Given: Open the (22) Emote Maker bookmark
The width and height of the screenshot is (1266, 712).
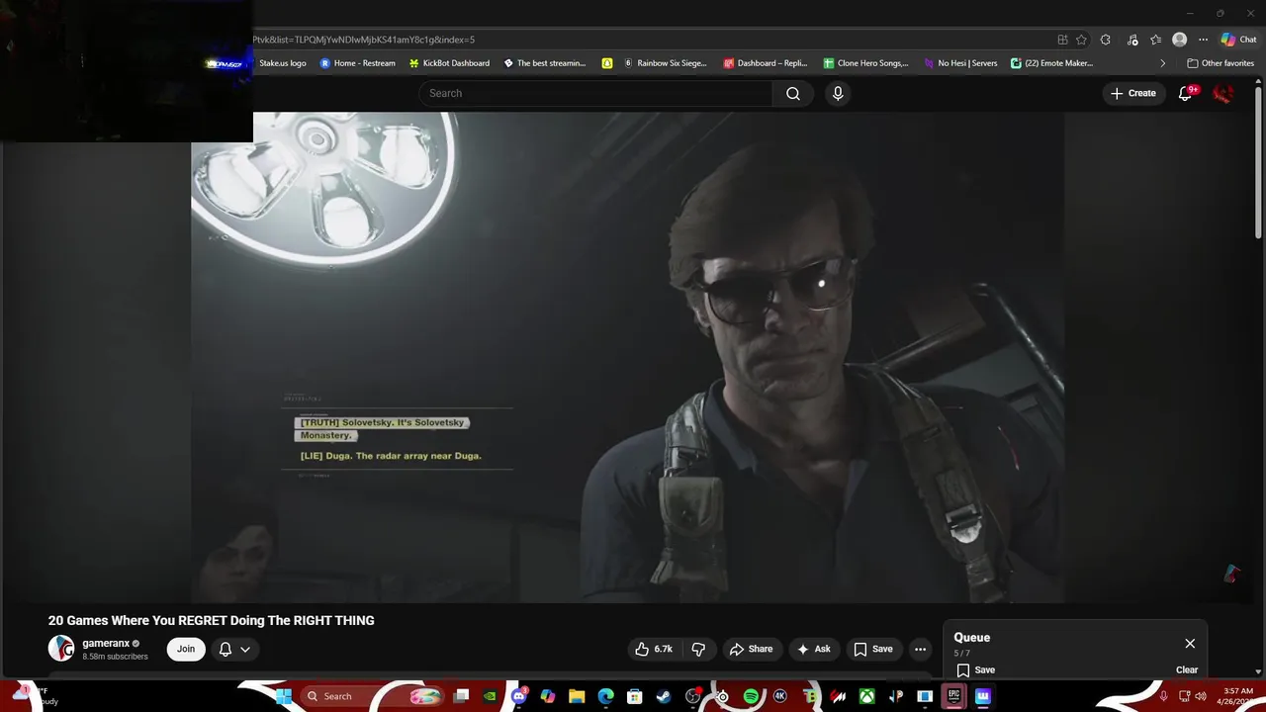Looking at the screenshot, I should point(1051,63).
